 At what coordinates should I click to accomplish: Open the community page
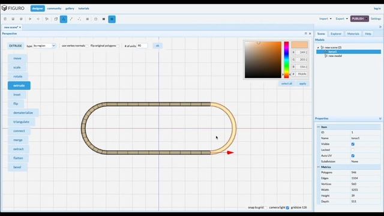[54, 8]
